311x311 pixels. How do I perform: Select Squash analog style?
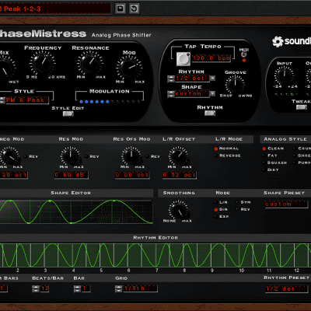264,162
